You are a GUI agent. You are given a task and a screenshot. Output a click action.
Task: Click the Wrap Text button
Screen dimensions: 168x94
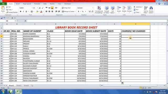click(66, 8)
